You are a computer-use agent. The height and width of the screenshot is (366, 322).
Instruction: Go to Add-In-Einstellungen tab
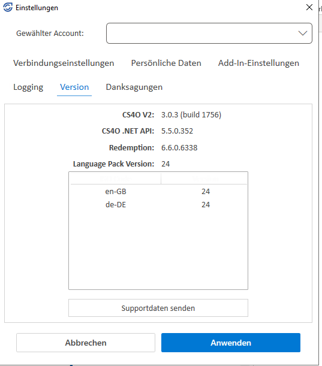[258, 63]
